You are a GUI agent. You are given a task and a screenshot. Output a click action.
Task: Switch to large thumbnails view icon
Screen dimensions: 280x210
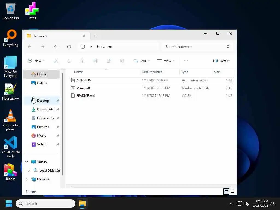(x=232, y=192)
